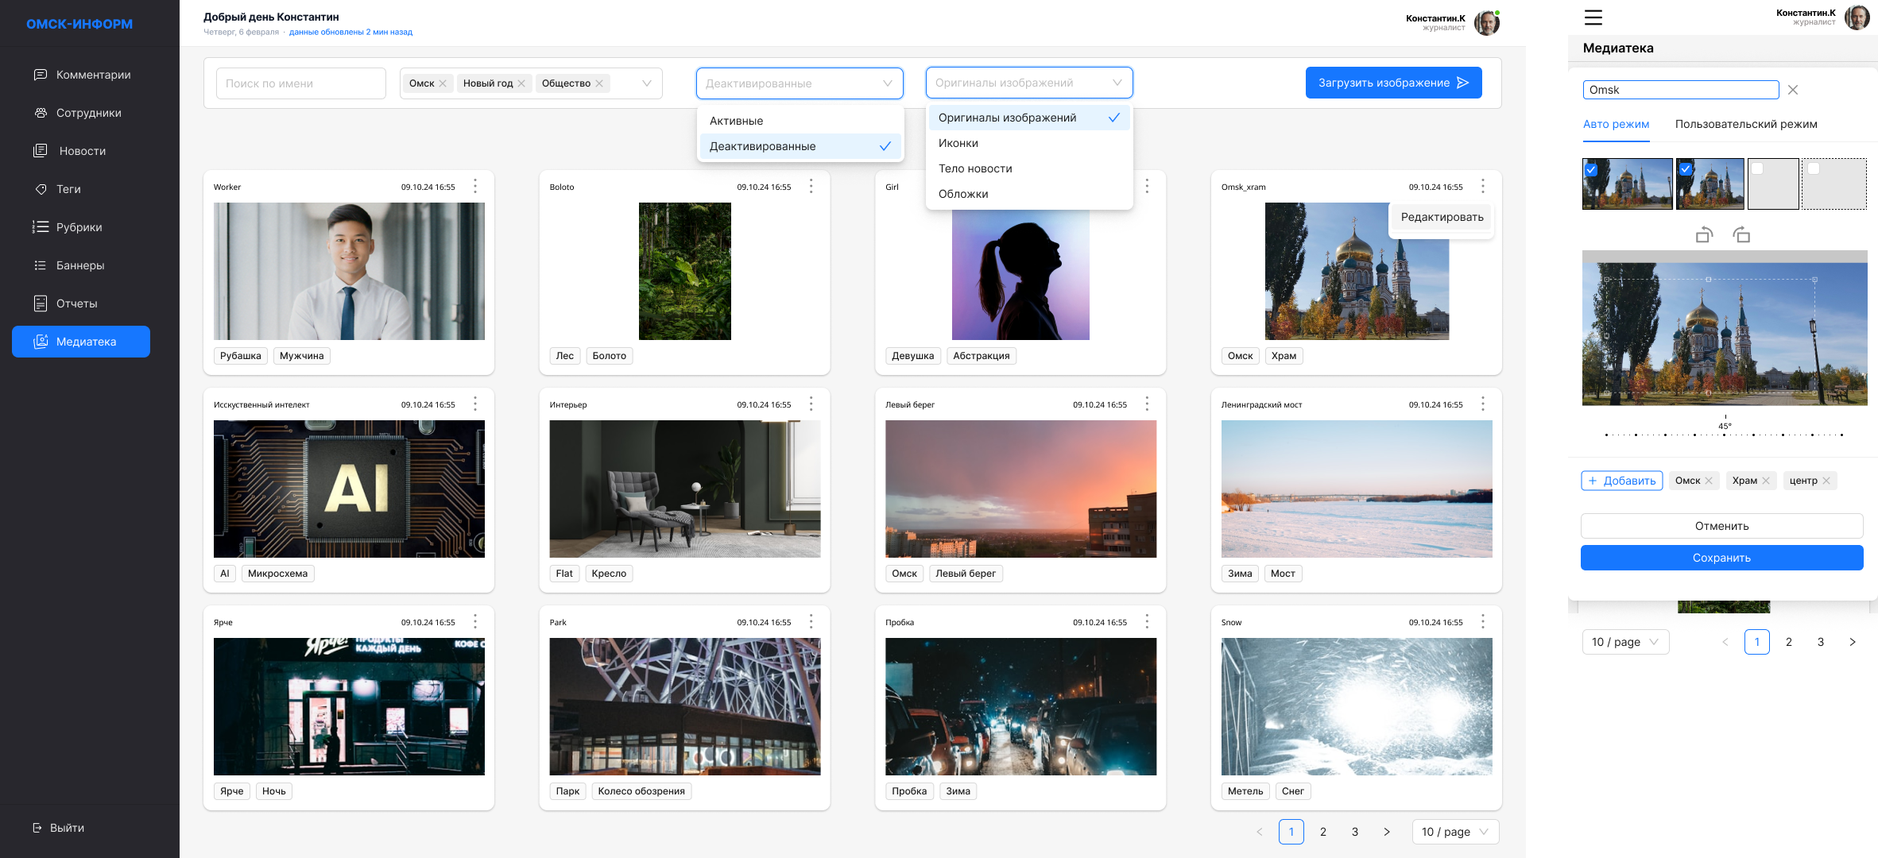Remove the Храм tag in the edit panel
Image resolution: width=1878 pixels, height=858 pixels.
tap(1766, 481)
